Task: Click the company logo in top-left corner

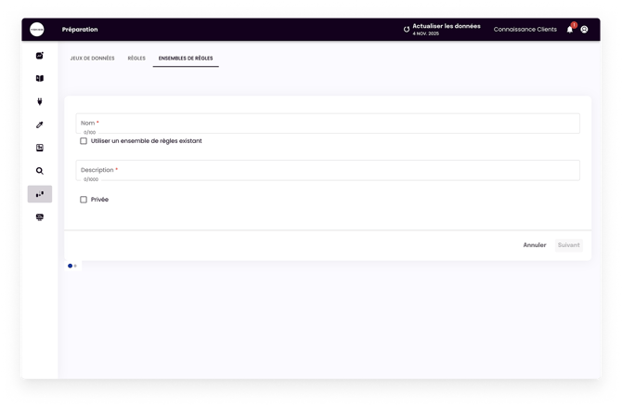Action: 39,29
